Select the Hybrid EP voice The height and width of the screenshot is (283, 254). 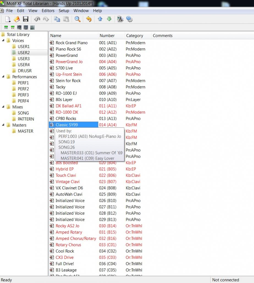pos(64,169)
